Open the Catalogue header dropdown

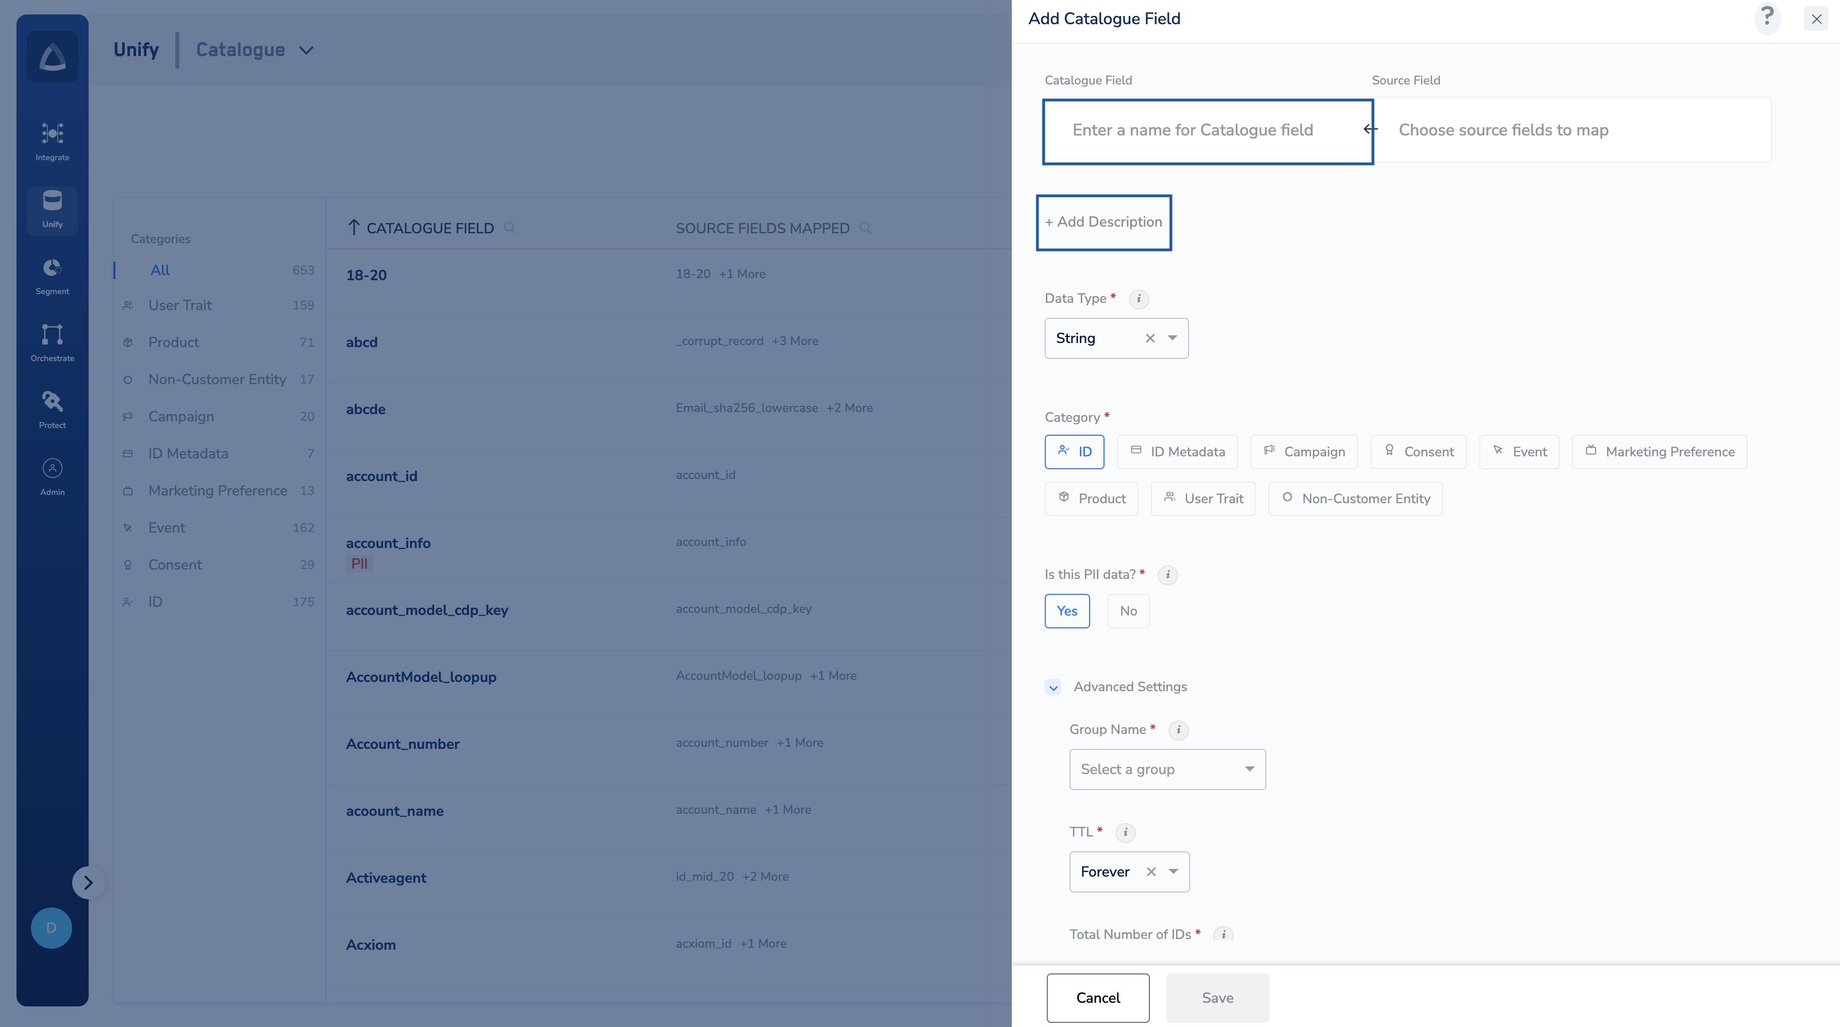pos(307,50)
